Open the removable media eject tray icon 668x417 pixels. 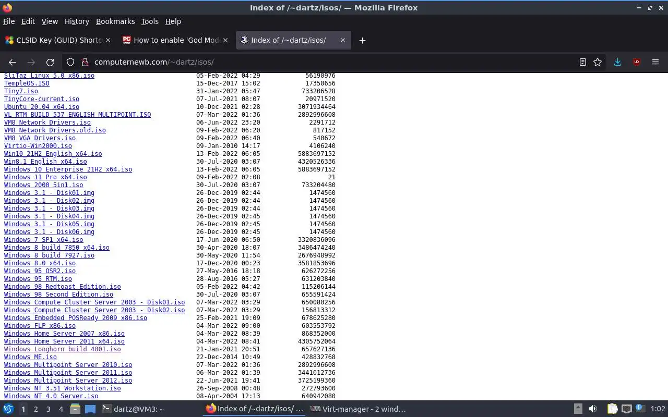coord(578,409)
